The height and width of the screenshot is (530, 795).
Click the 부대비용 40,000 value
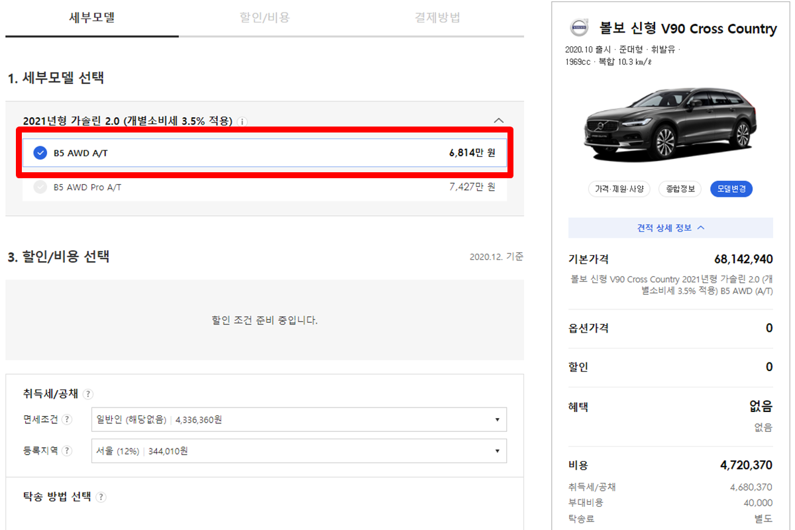point(758,503)
